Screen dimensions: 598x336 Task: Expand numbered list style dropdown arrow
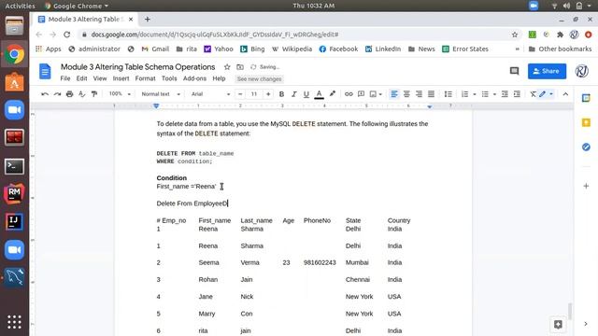coord(475,94)
